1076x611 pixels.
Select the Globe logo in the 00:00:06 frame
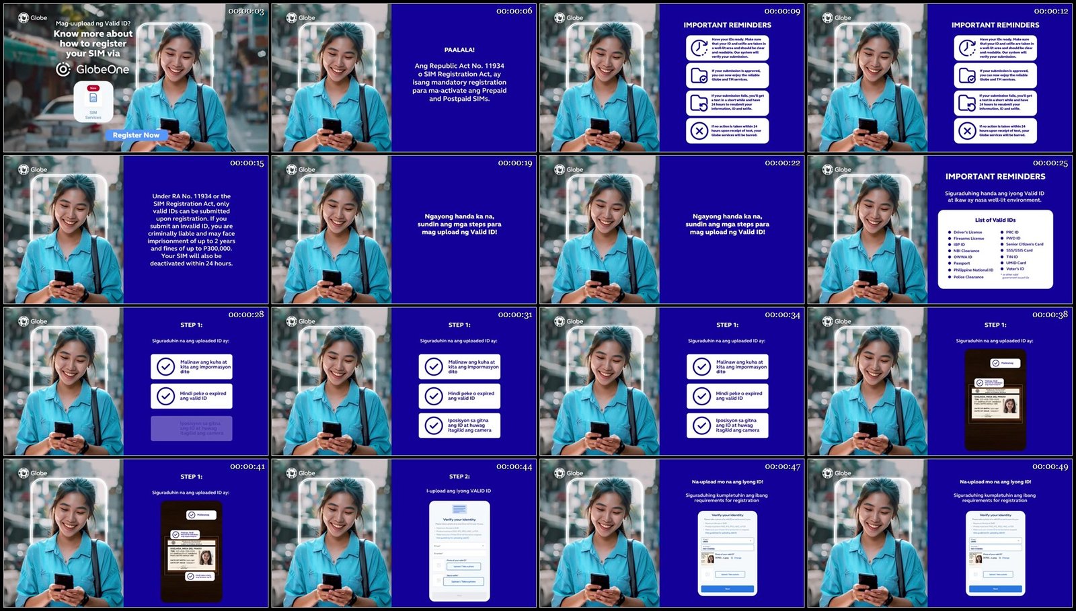[301, 17]
